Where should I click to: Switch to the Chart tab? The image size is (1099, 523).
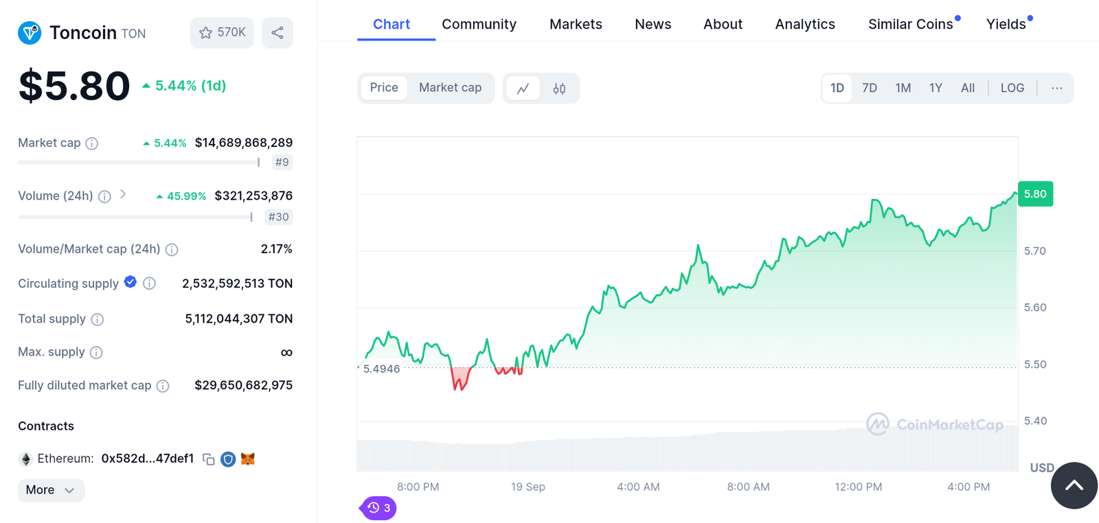point(392,25)
